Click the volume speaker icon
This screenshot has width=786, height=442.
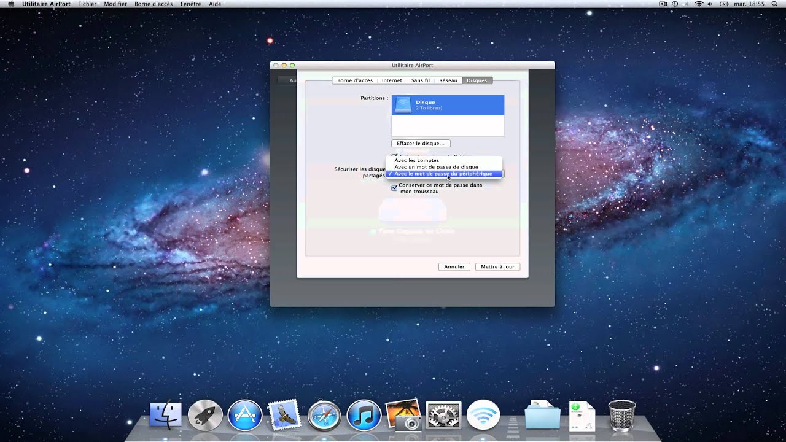click(711, 4)
